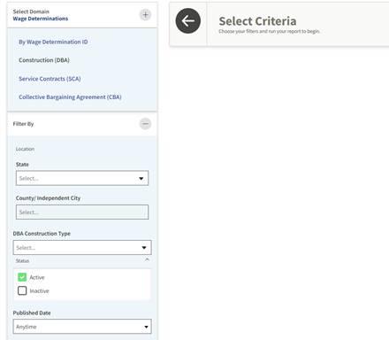Screen dimensions: 389x340
Task: Open Published Date Anytime dropdown
Action: point(82,327)
